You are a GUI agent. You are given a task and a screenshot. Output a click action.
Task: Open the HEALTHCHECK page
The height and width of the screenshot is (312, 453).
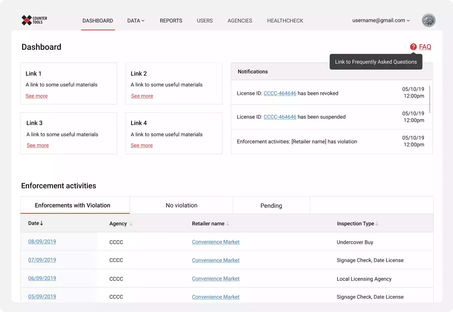tap(285, 21)
